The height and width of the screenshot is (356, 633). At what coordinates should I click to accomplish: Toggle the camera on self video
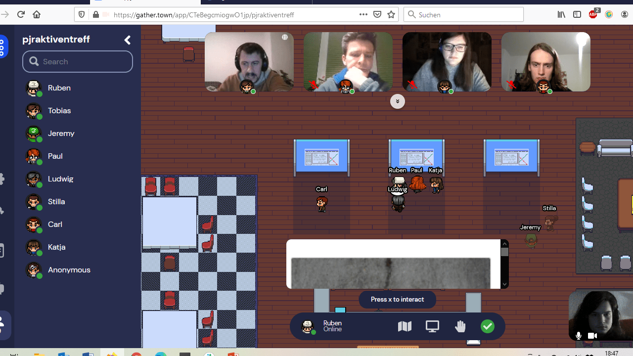click(x=592, y=336)
